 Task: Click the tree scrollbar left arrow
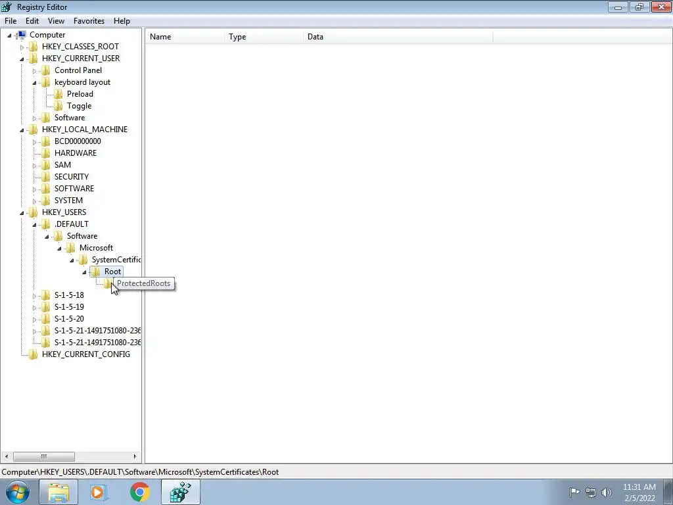pyautogui.click(x=7, y=456)
